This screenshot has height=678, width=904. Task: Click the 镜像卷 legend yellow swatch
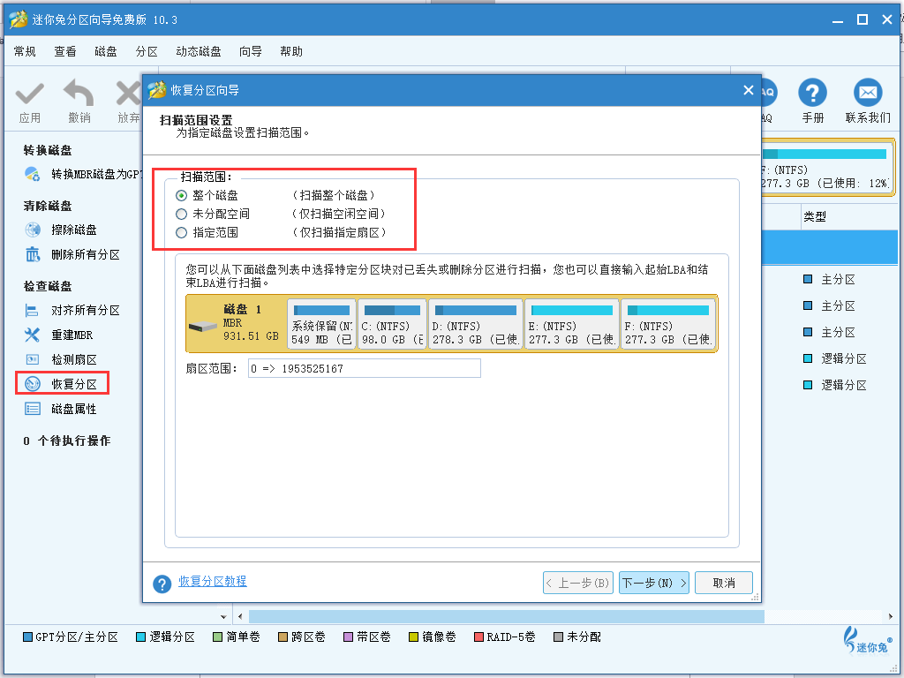click(x=413, y=637)
